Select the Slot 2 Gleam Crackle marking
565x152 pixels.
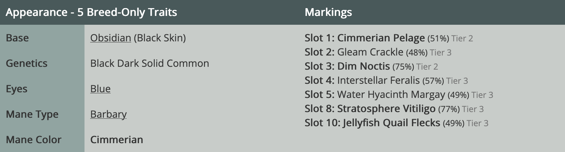[x=378, y=52]
